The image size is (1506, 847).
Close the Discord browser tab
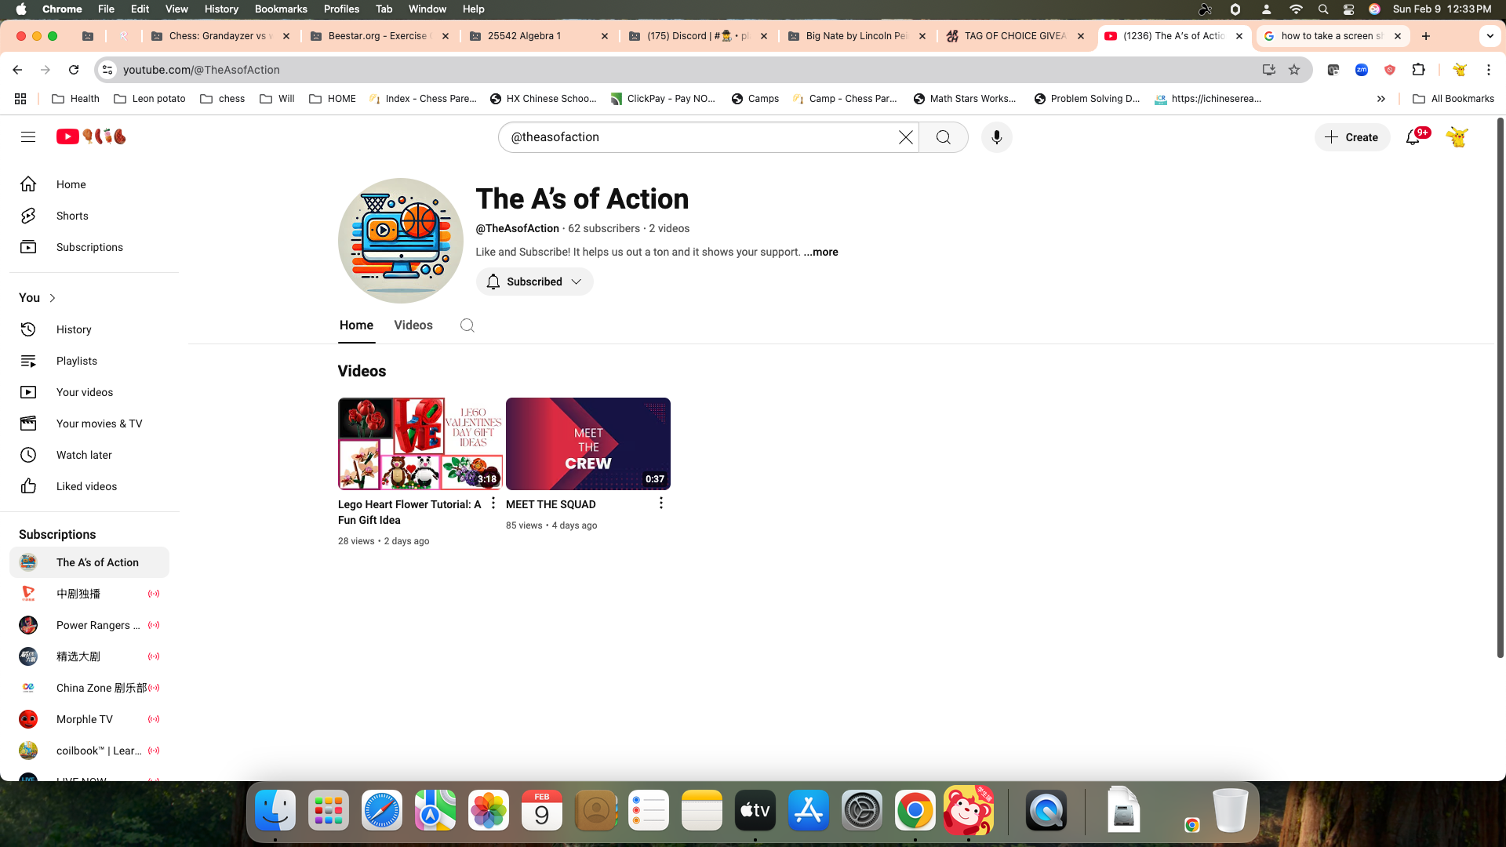(764, 36)
